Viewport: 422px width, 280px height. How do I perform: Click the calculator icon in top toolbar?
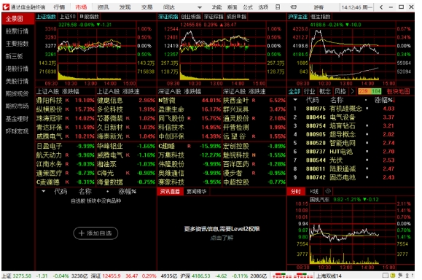click(278, 7)
